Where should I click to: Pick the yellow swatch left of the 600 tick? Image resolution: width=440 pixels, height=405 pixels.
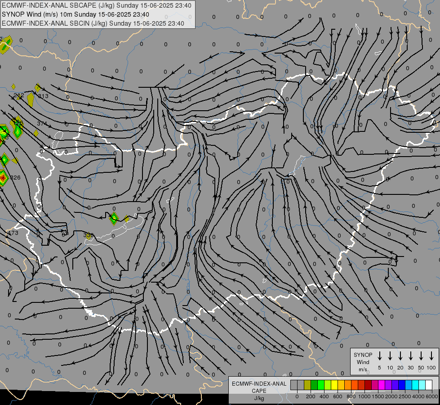tap(334, 385)
